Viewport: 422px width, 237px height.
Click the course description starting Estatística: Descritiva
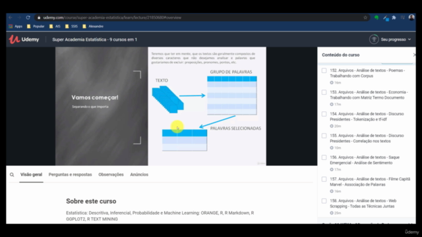pos(160,216)
